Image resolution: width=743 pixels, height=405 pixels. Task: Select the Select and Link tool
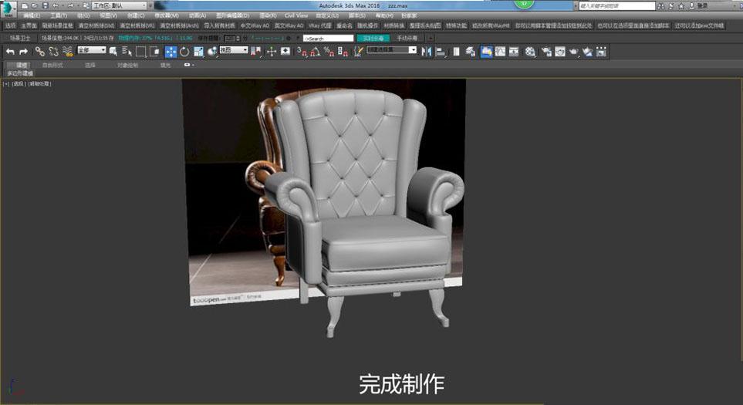(x=40, y=52)
